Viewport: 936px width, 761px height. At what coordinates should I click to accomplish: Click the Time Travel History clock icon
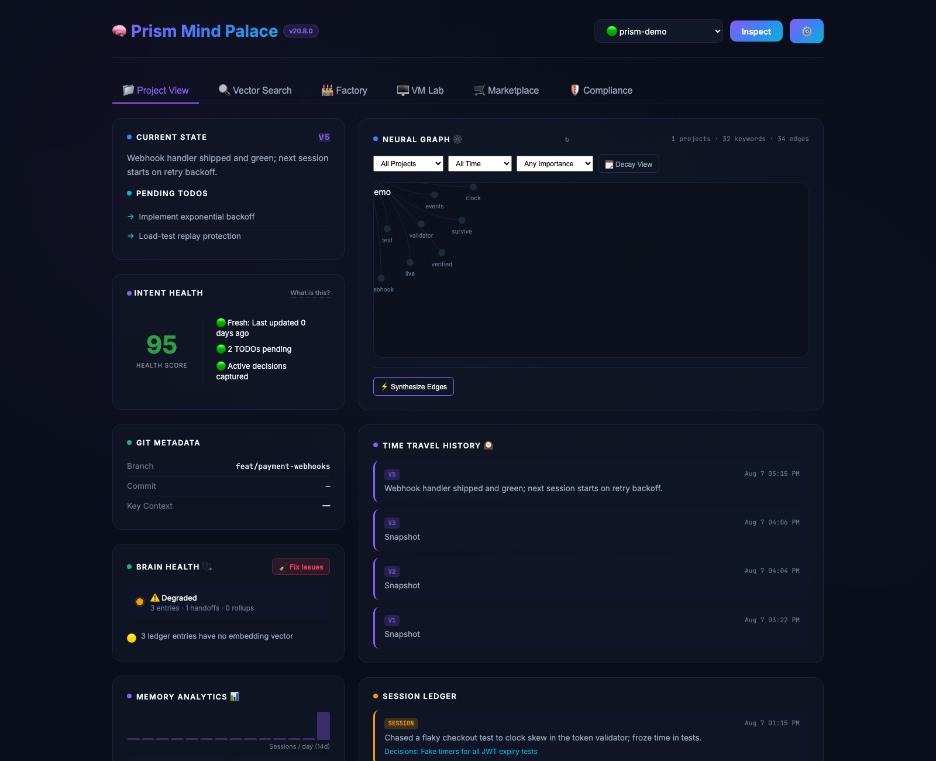coord(488,445)
